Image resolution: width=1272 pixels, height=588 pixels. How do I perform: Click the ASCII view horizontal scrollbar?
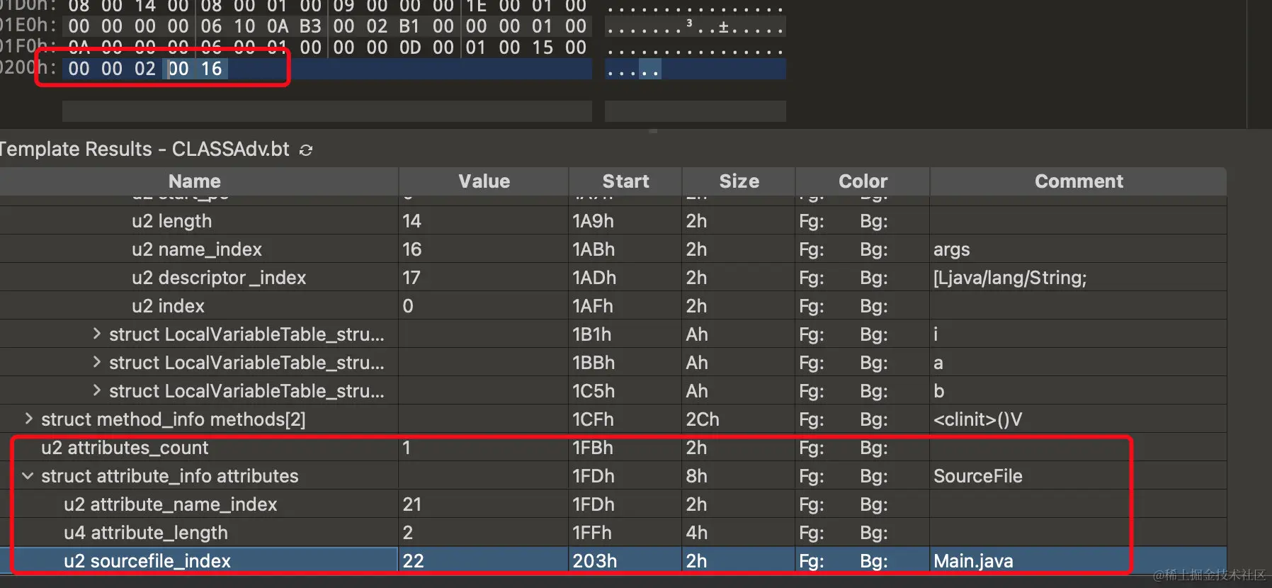(695, 111)
